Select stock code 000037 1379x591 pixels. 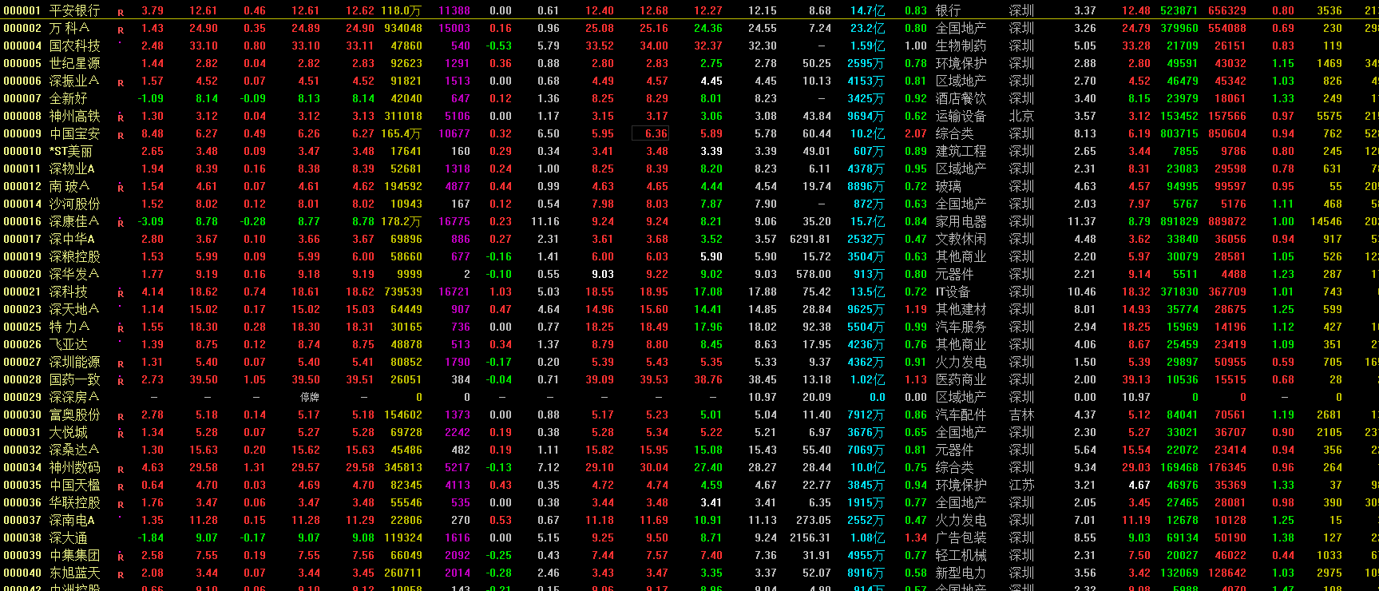[22, 520]
